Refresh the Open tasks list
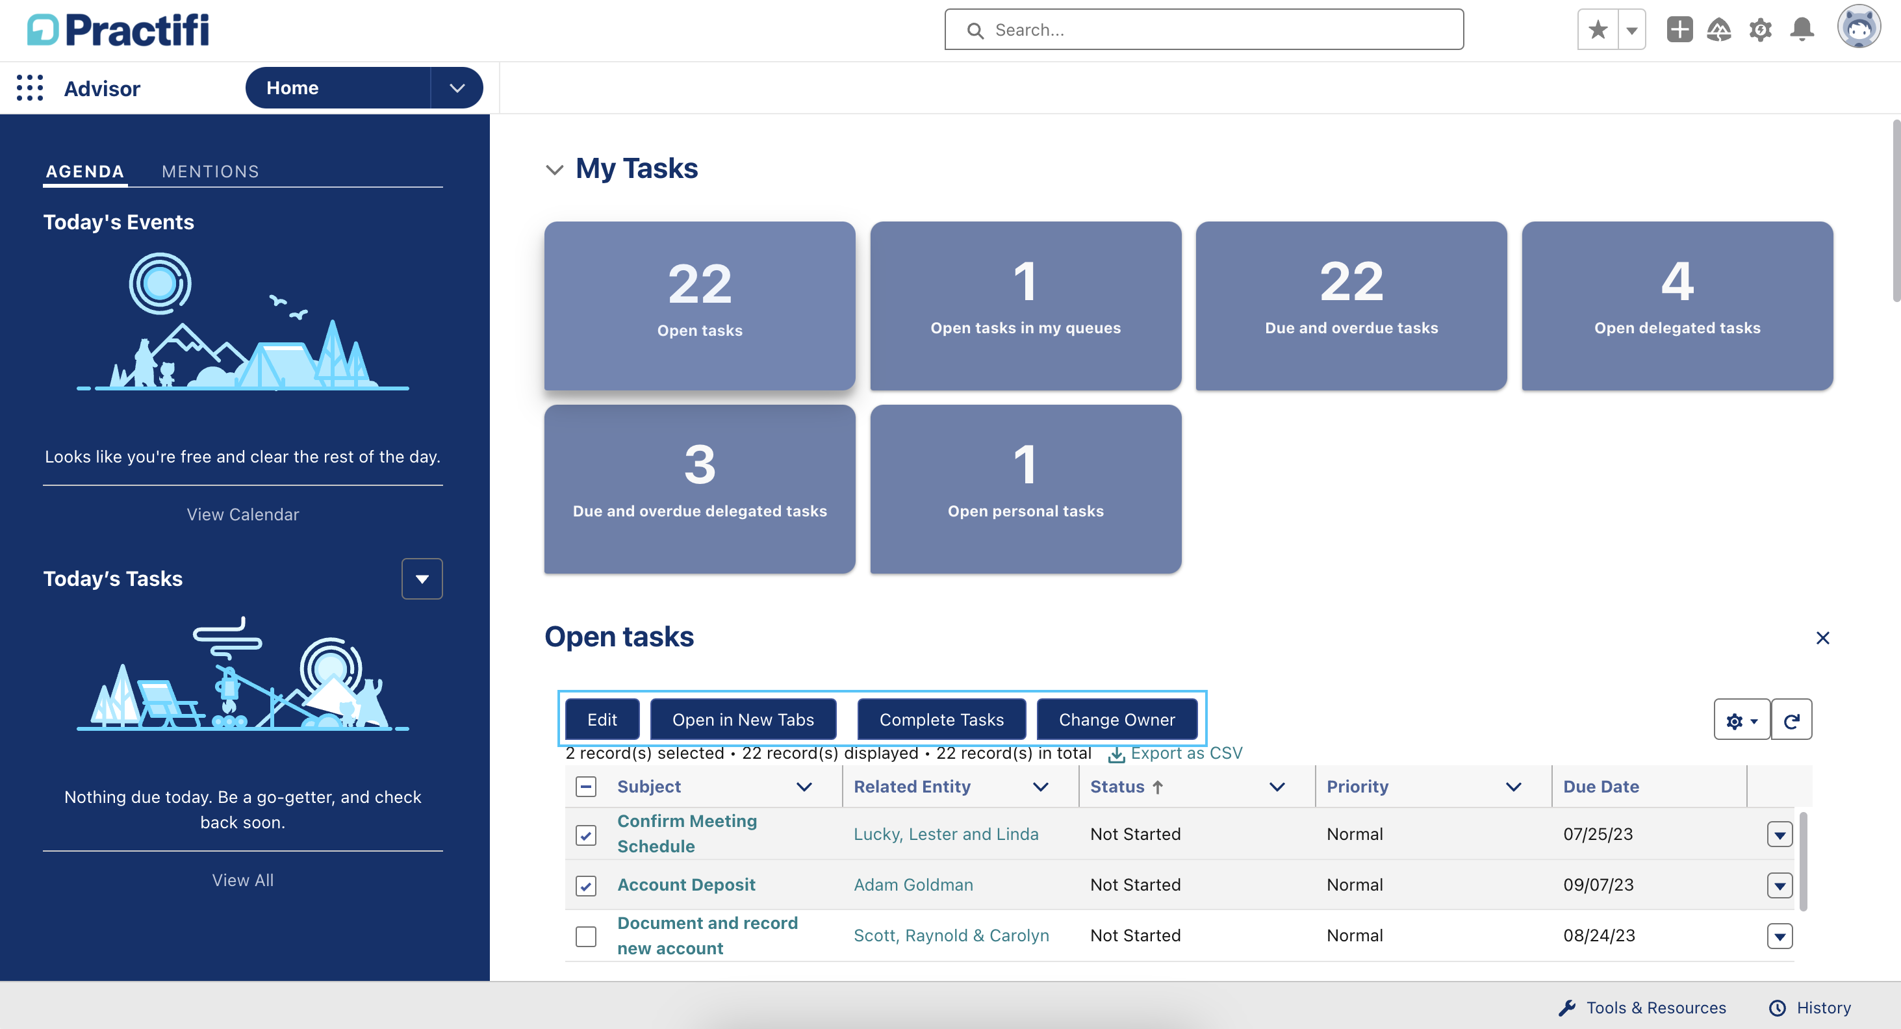This screenshot has height=1029, width=1901. pyautogui.click(x=1793, y=719)
